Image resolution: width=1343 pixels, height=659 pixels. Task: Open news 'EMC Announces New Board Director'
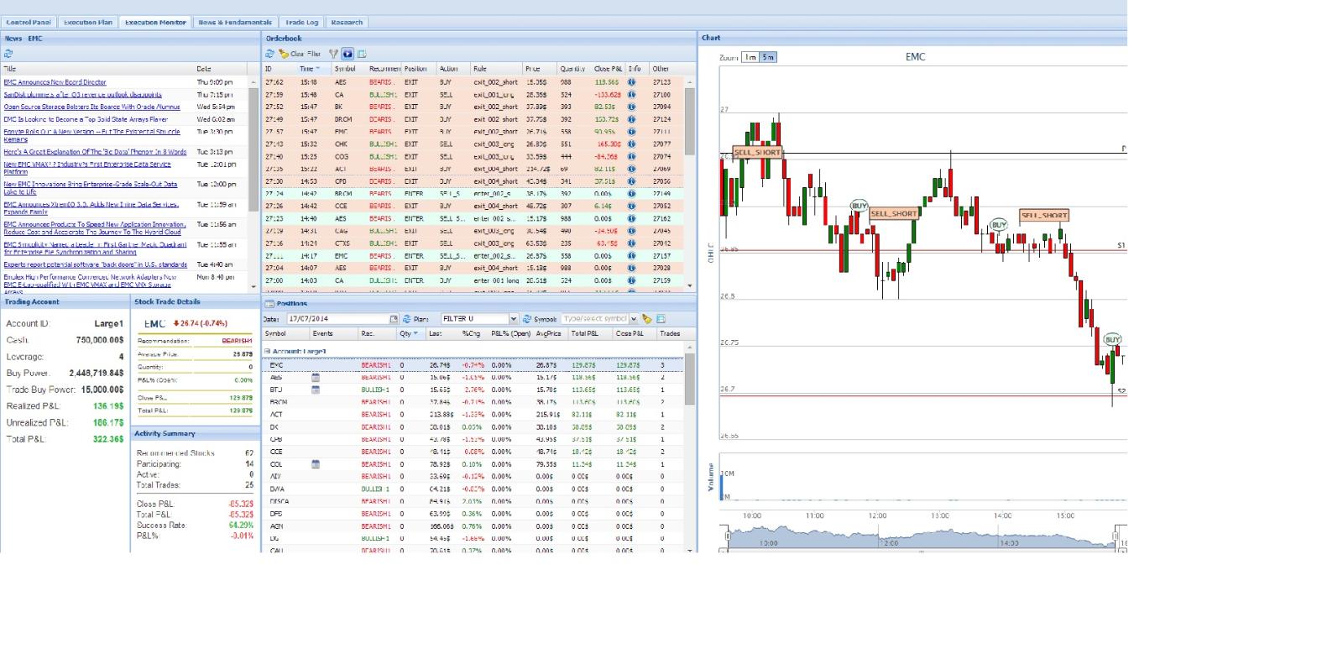click(x=55, y=82)
